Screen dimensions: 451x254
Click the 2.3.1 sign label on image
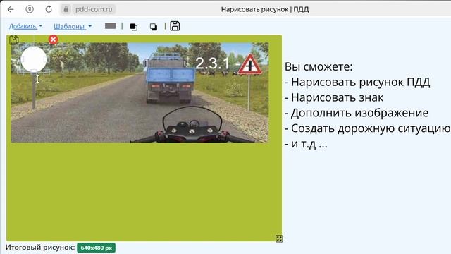click(x=213, y=63)
